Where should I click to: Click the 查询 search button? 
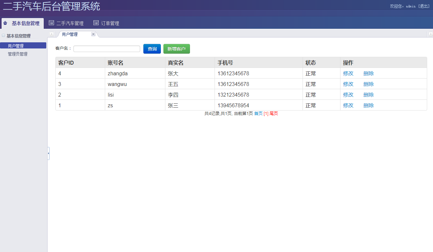coord(152,49)
